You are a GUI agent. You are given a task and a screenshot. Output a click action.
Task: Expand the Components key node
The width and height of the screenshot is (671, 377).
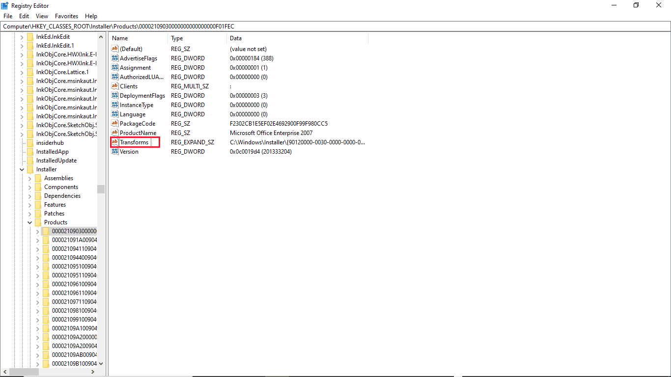29,187
